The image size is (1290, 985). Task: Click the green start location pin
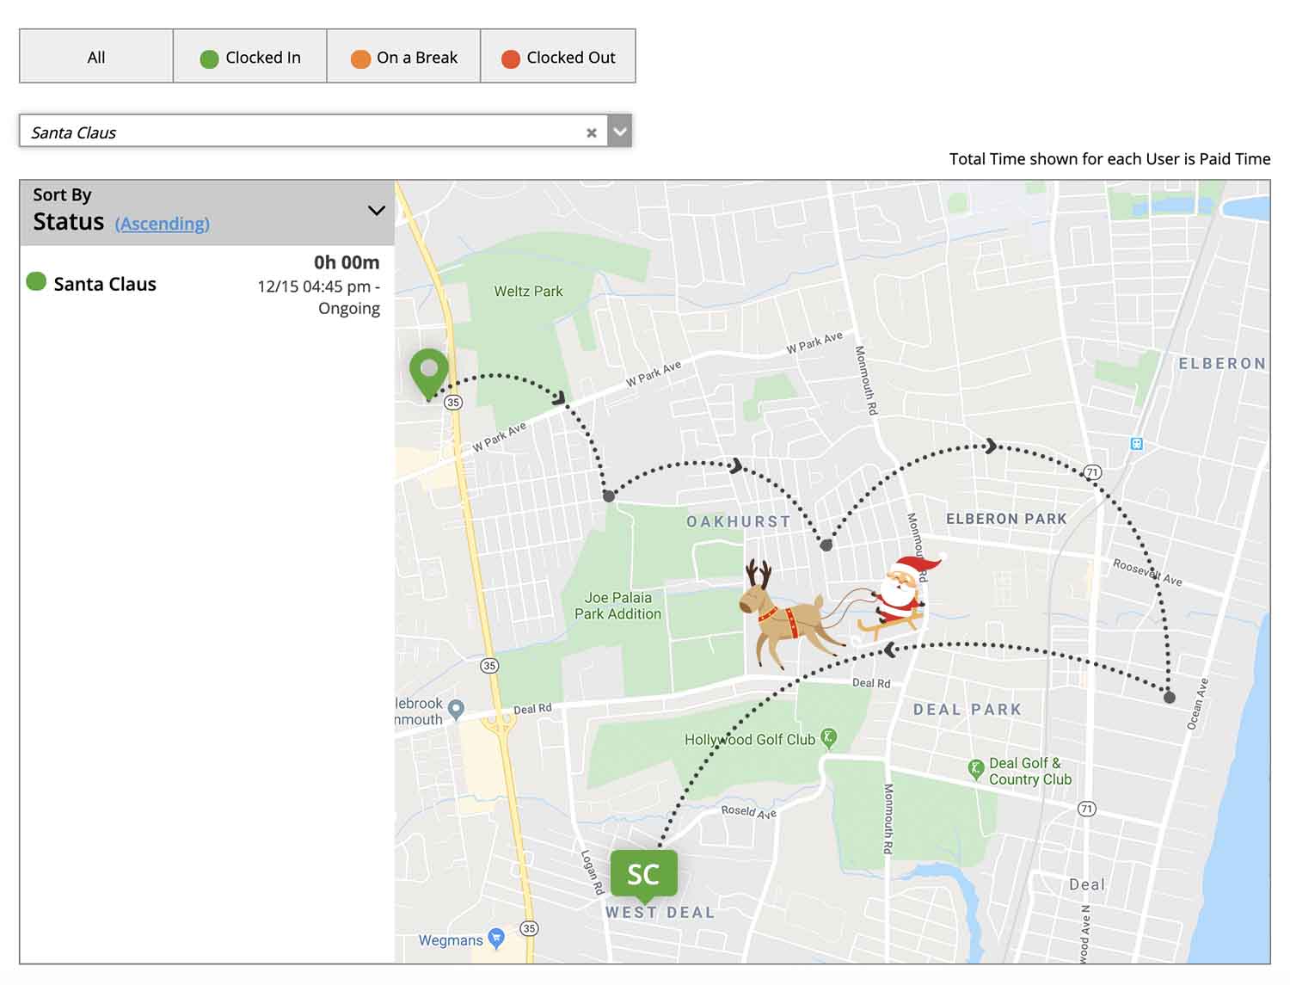[429, 373]
